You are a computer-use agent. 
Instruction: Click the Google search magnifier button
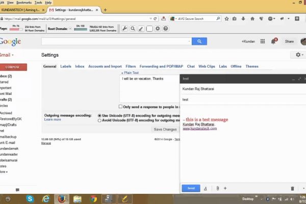click(199, 41)
